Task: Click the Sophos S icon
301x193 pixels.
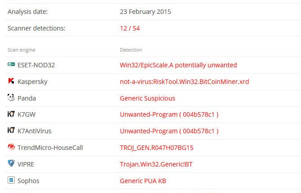Action: (x=11, y=180)
